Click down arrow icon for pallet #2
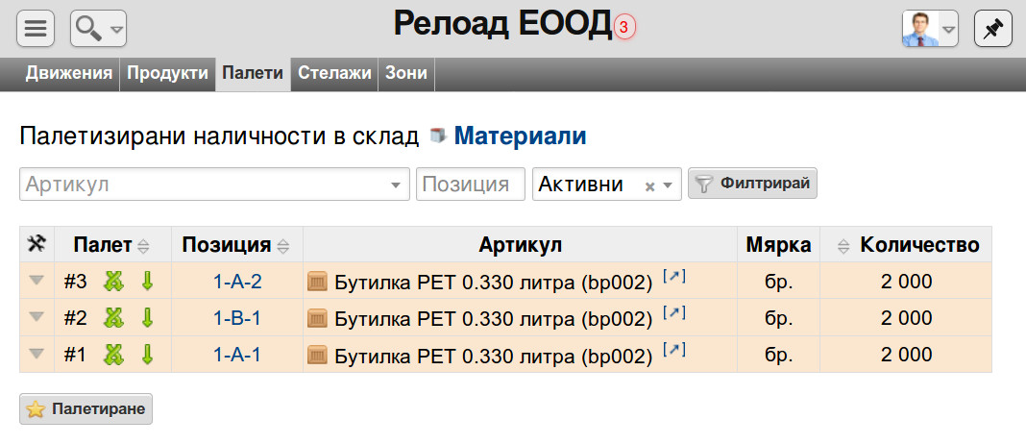The height and width of the screenshot is (444, 1026). (147, 318)
